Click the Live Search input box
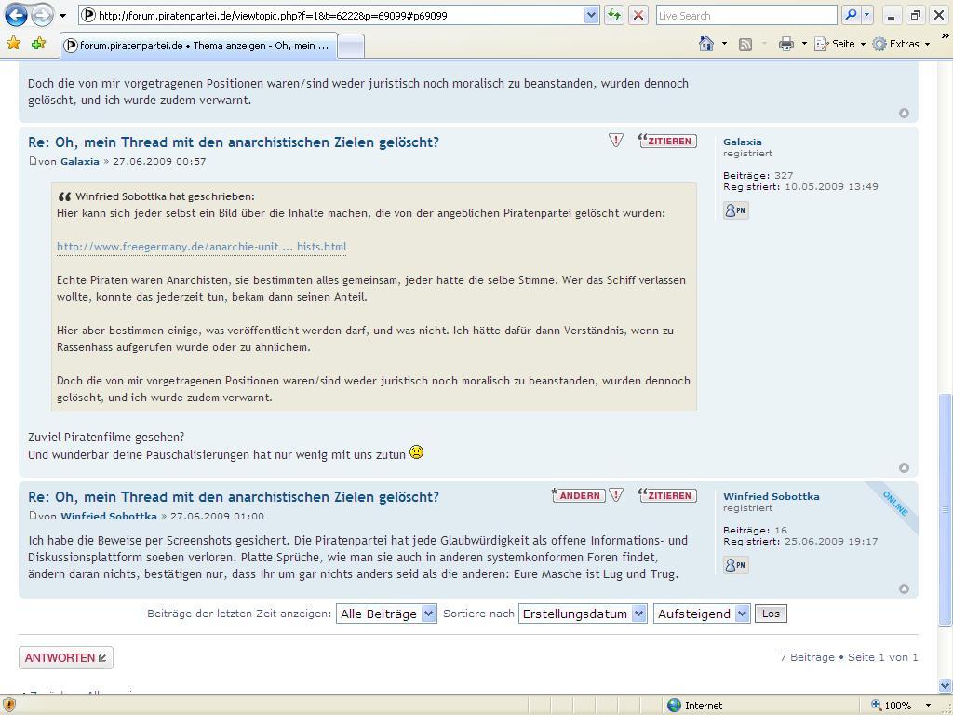953x715 pixels. pyautogui.click(x=746, y=16)
